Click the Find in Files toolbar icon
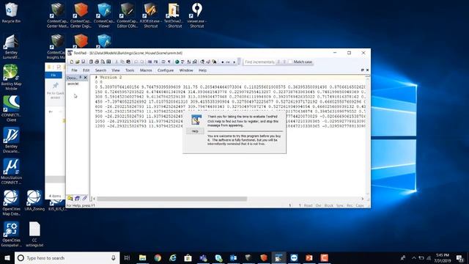The image size is (469, 264). click(x=215, y=62)
